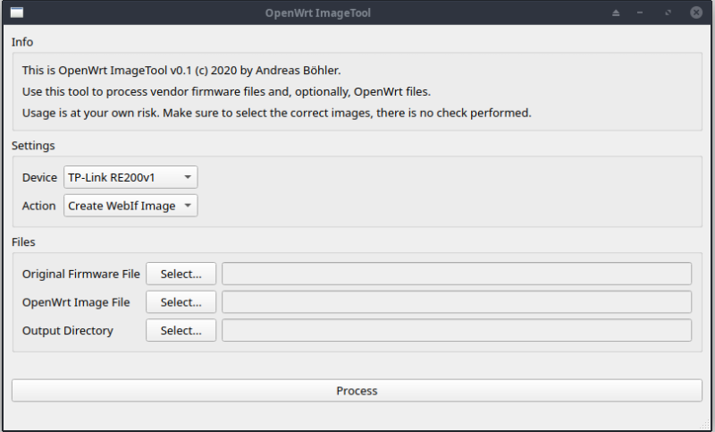The image size is (715, 432).
Task: Expand the Action dropdown showing Create WebIf Image
Action: 130,206
